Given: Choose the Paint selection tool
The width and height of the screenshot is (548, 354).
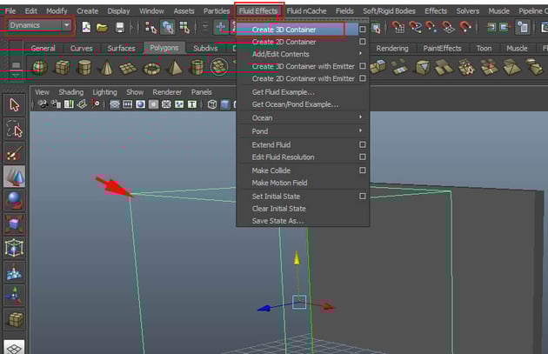Looking at the screenshot, I should coord(15,153).
